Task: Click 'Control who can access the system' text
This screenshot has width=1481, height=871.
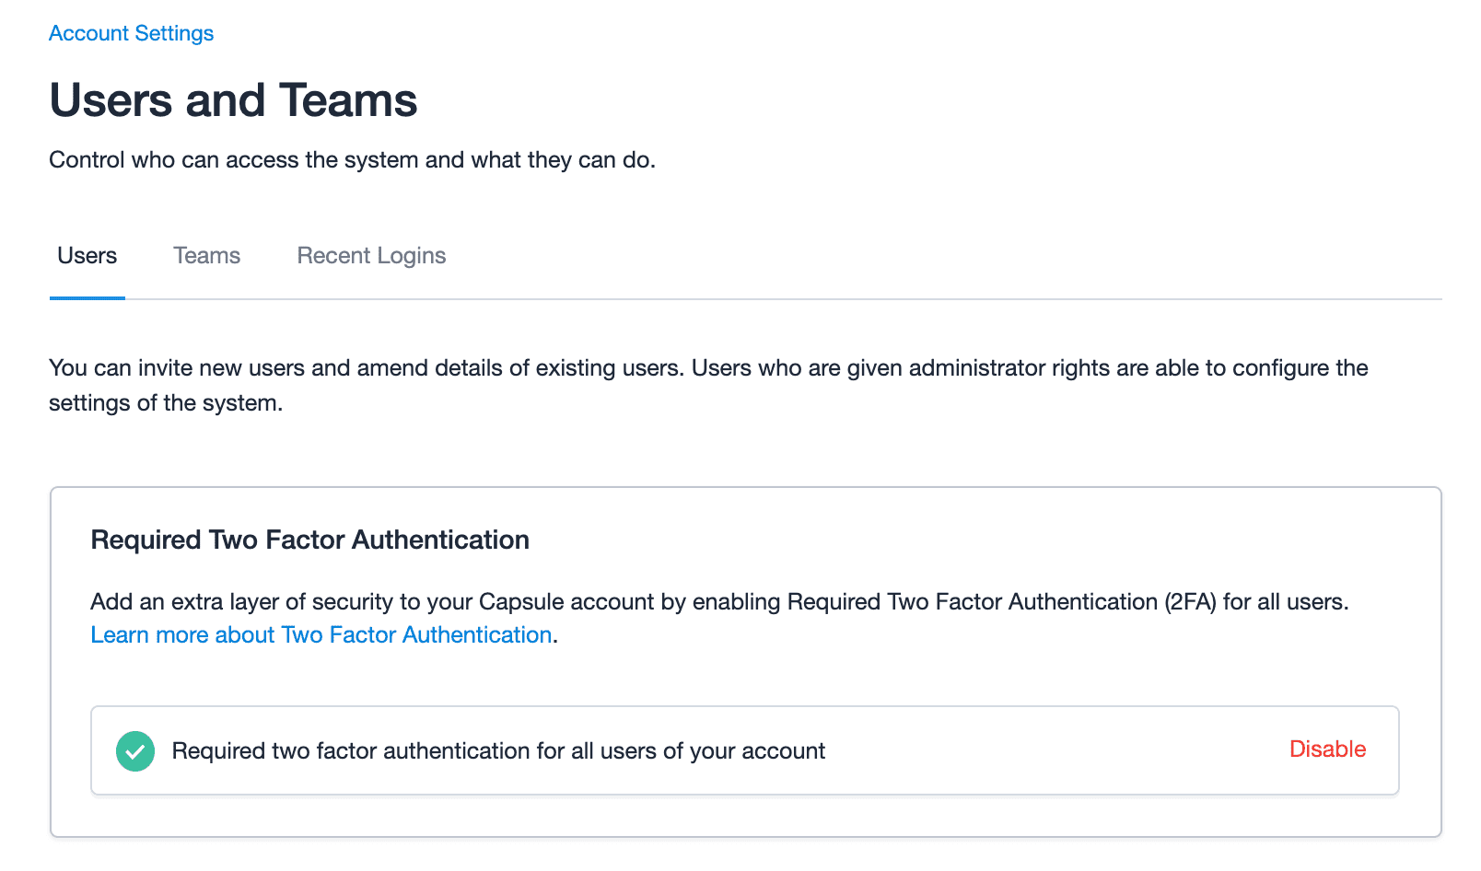Action: click(x=352, y=160)
